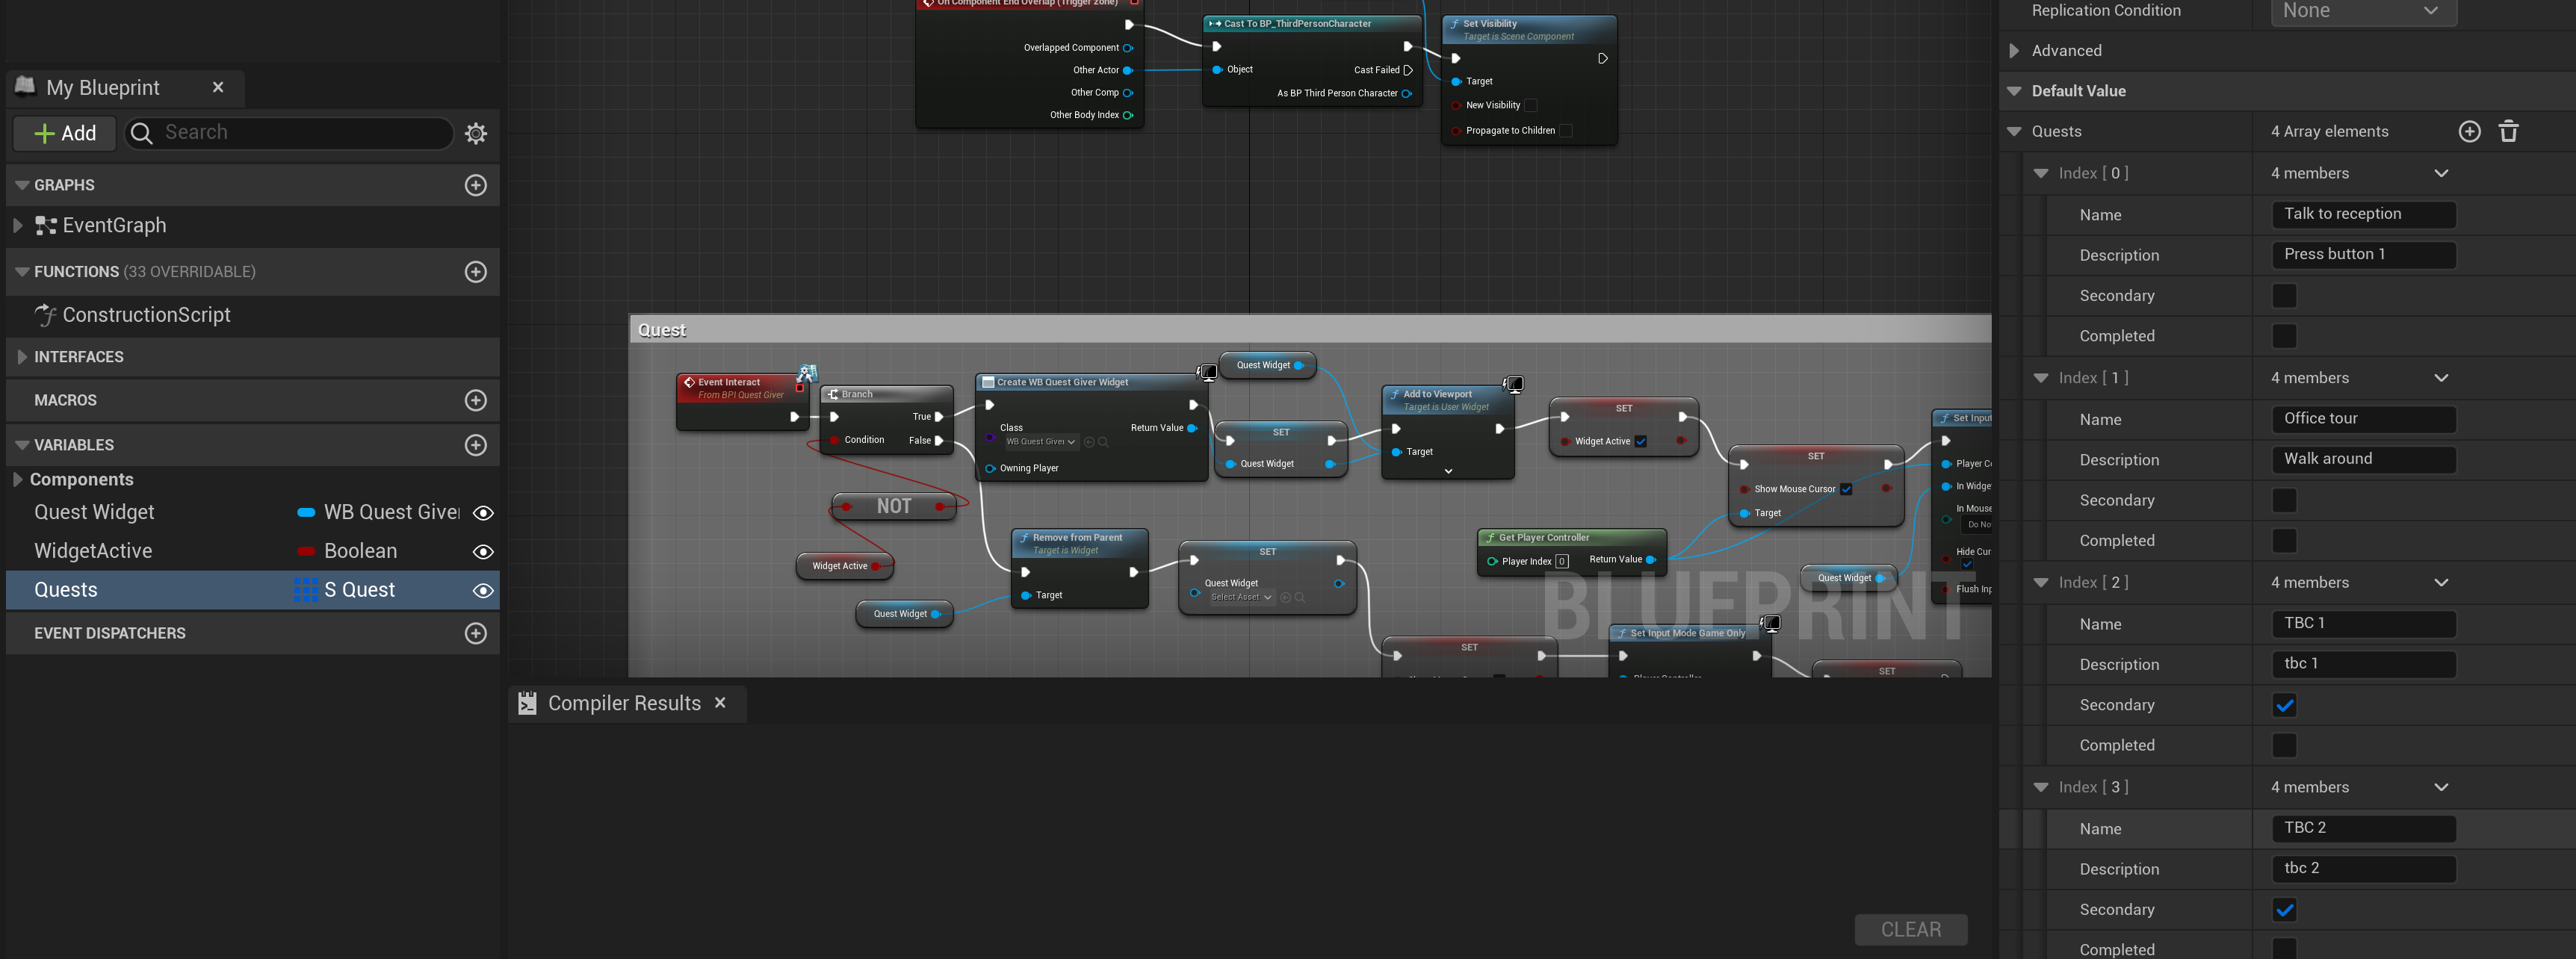Expand the Advanced section
Image resolution: width=2576 pixels, height=959 pixels.
(2015, 51)
